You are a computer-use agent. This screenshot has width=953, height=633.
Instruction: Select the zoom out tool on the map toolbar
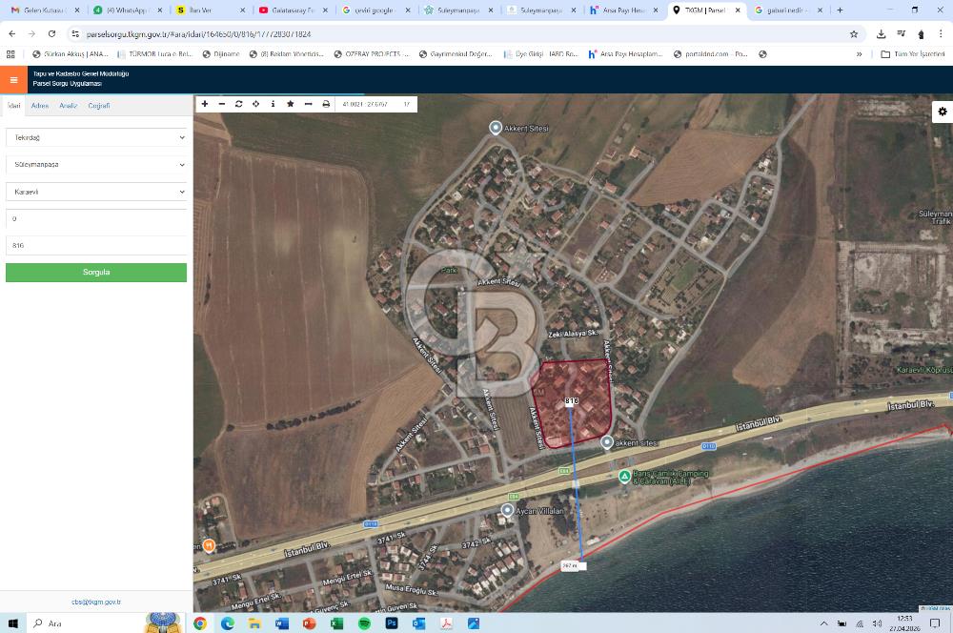222,103
